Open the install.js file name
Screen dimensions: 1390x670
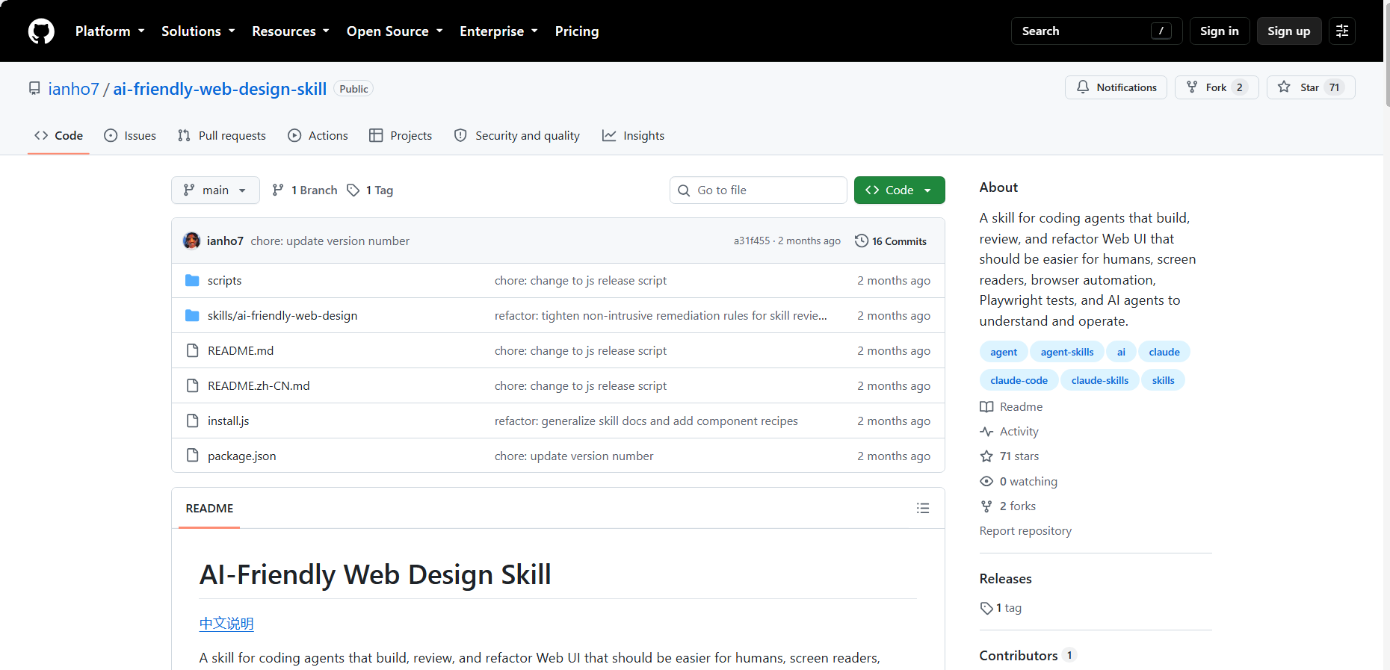tap(228, 421)
